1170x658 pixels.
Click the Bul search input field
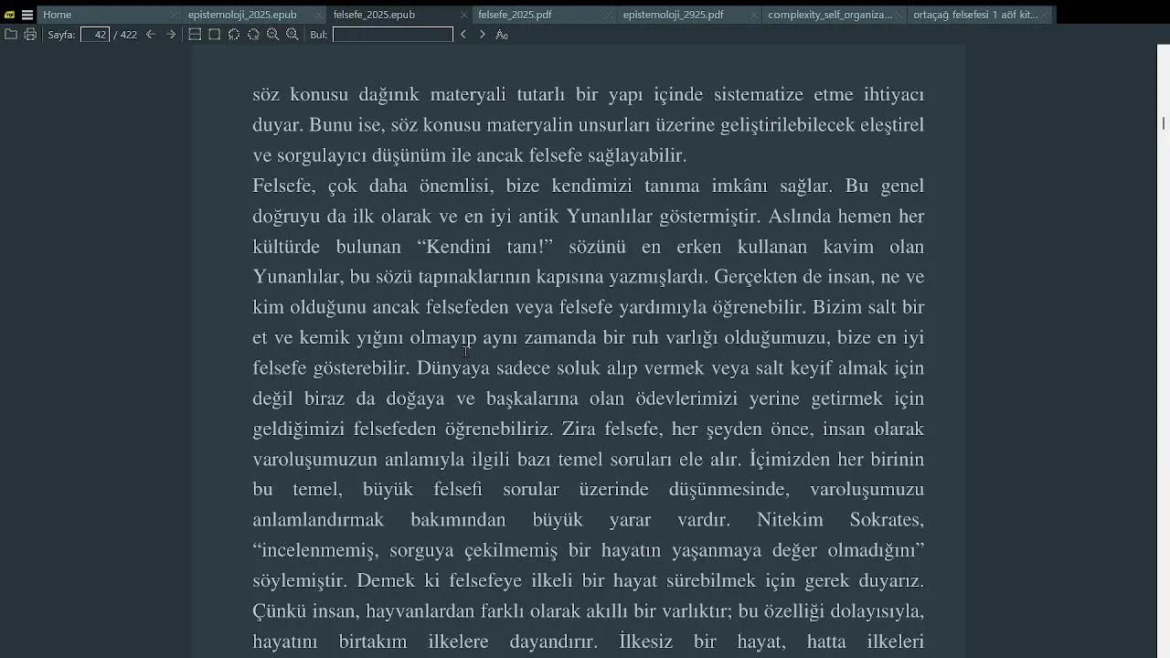(x=393, y=34)
